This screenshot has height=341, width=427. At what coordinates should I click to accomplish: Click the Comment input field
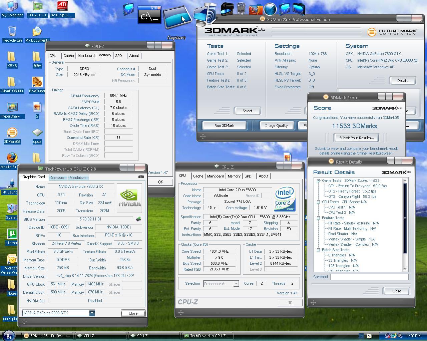(x=369, y=277)
